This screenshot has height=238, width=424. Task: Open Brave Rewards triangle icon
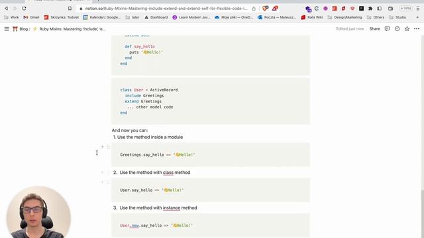coord(275,9)
